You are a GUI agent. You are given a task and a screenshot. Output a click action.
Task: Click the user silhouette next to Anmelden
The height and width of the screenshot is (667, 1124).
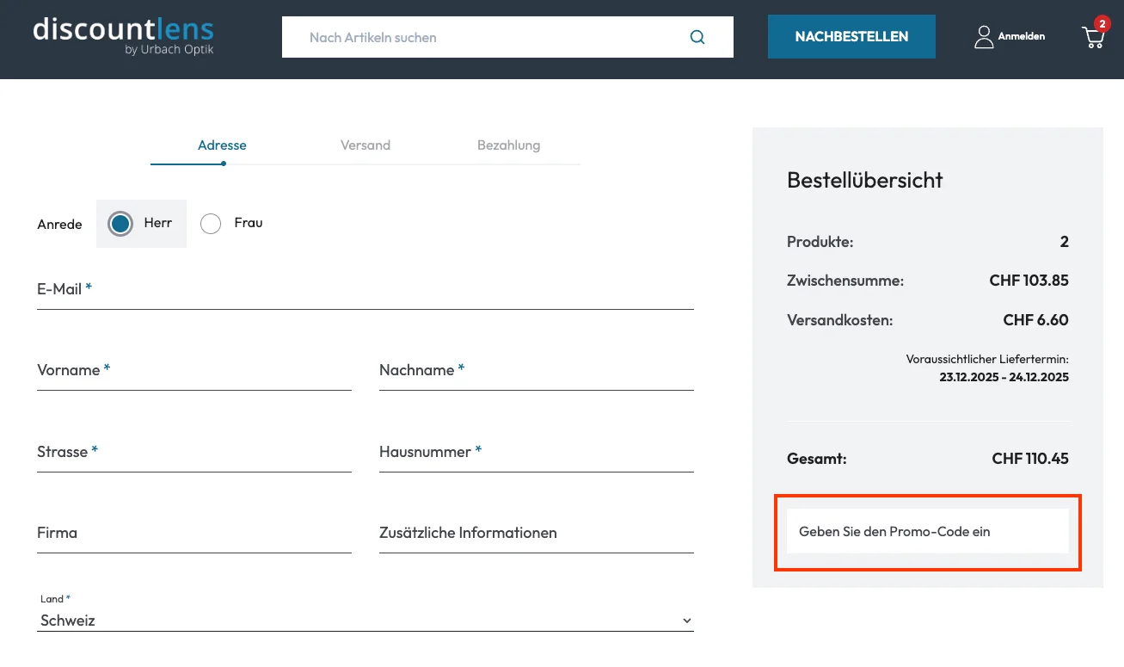(985, 36)
